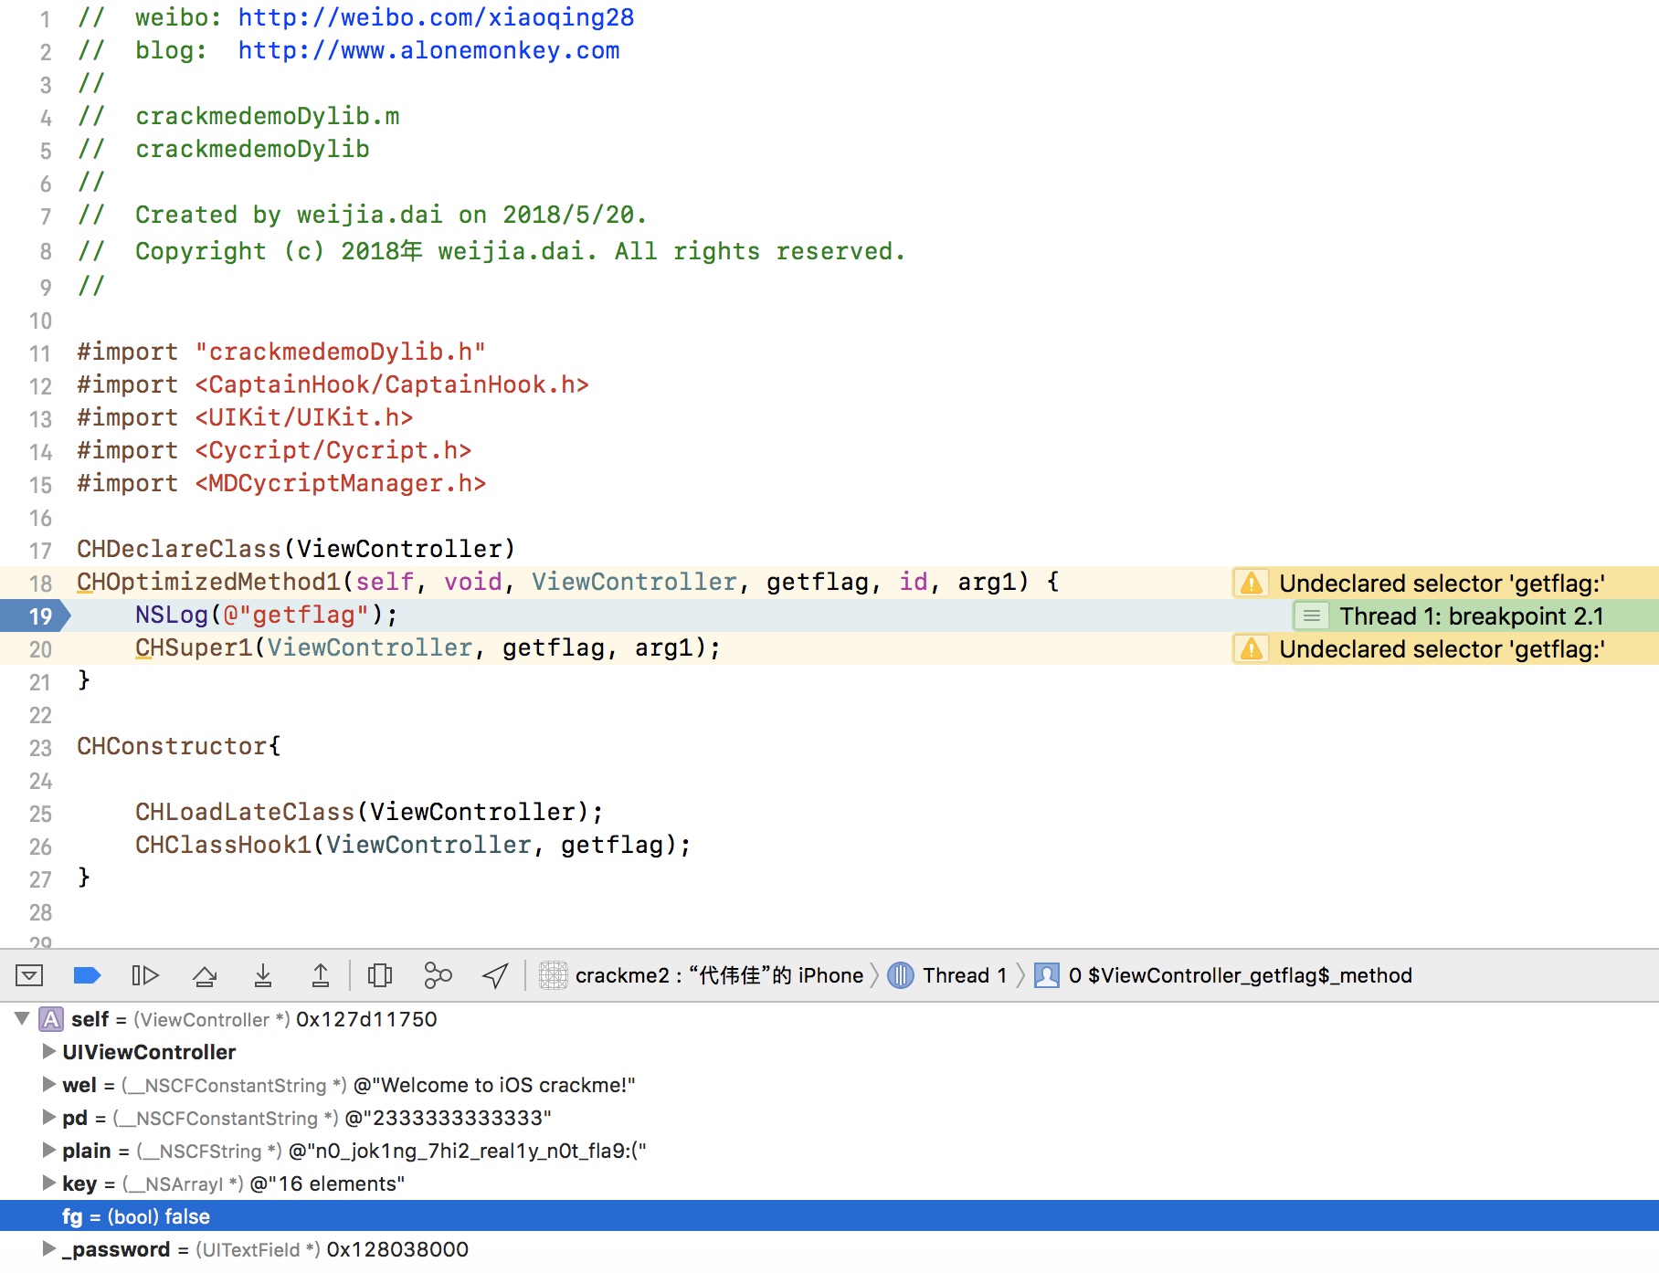This screenshot has width=1659, height=1273.
Task: Click the Continue program execution icon
Action: click(145, 975)
